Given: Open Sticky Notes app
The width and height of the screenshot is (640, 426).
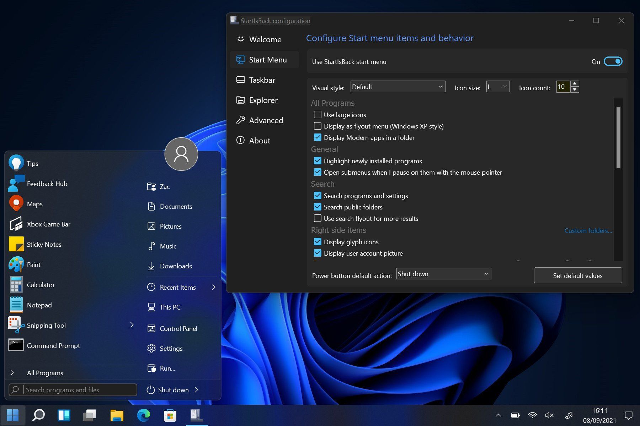Looking at the screenshot, I should tap(44, 245).
